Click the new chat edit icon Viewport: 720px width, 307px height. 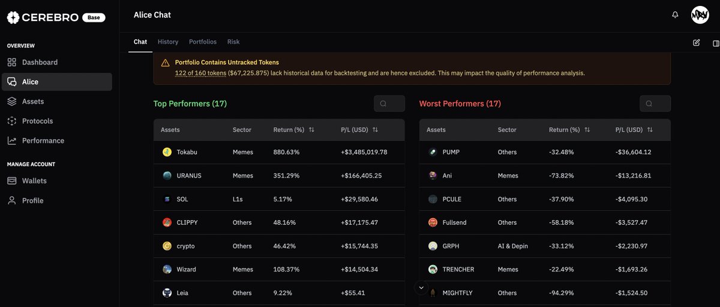696,43
